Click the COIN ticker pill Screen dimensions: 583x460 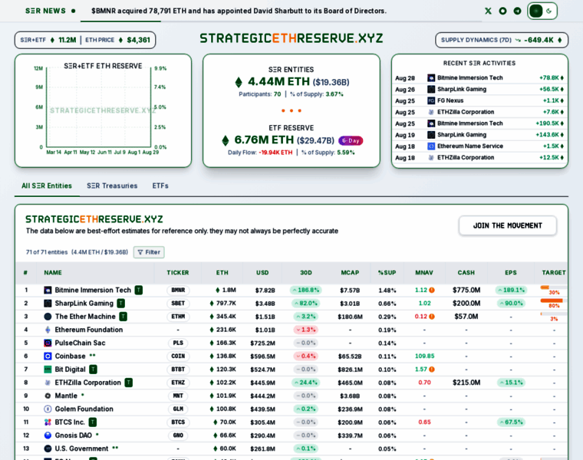point(178,356)
